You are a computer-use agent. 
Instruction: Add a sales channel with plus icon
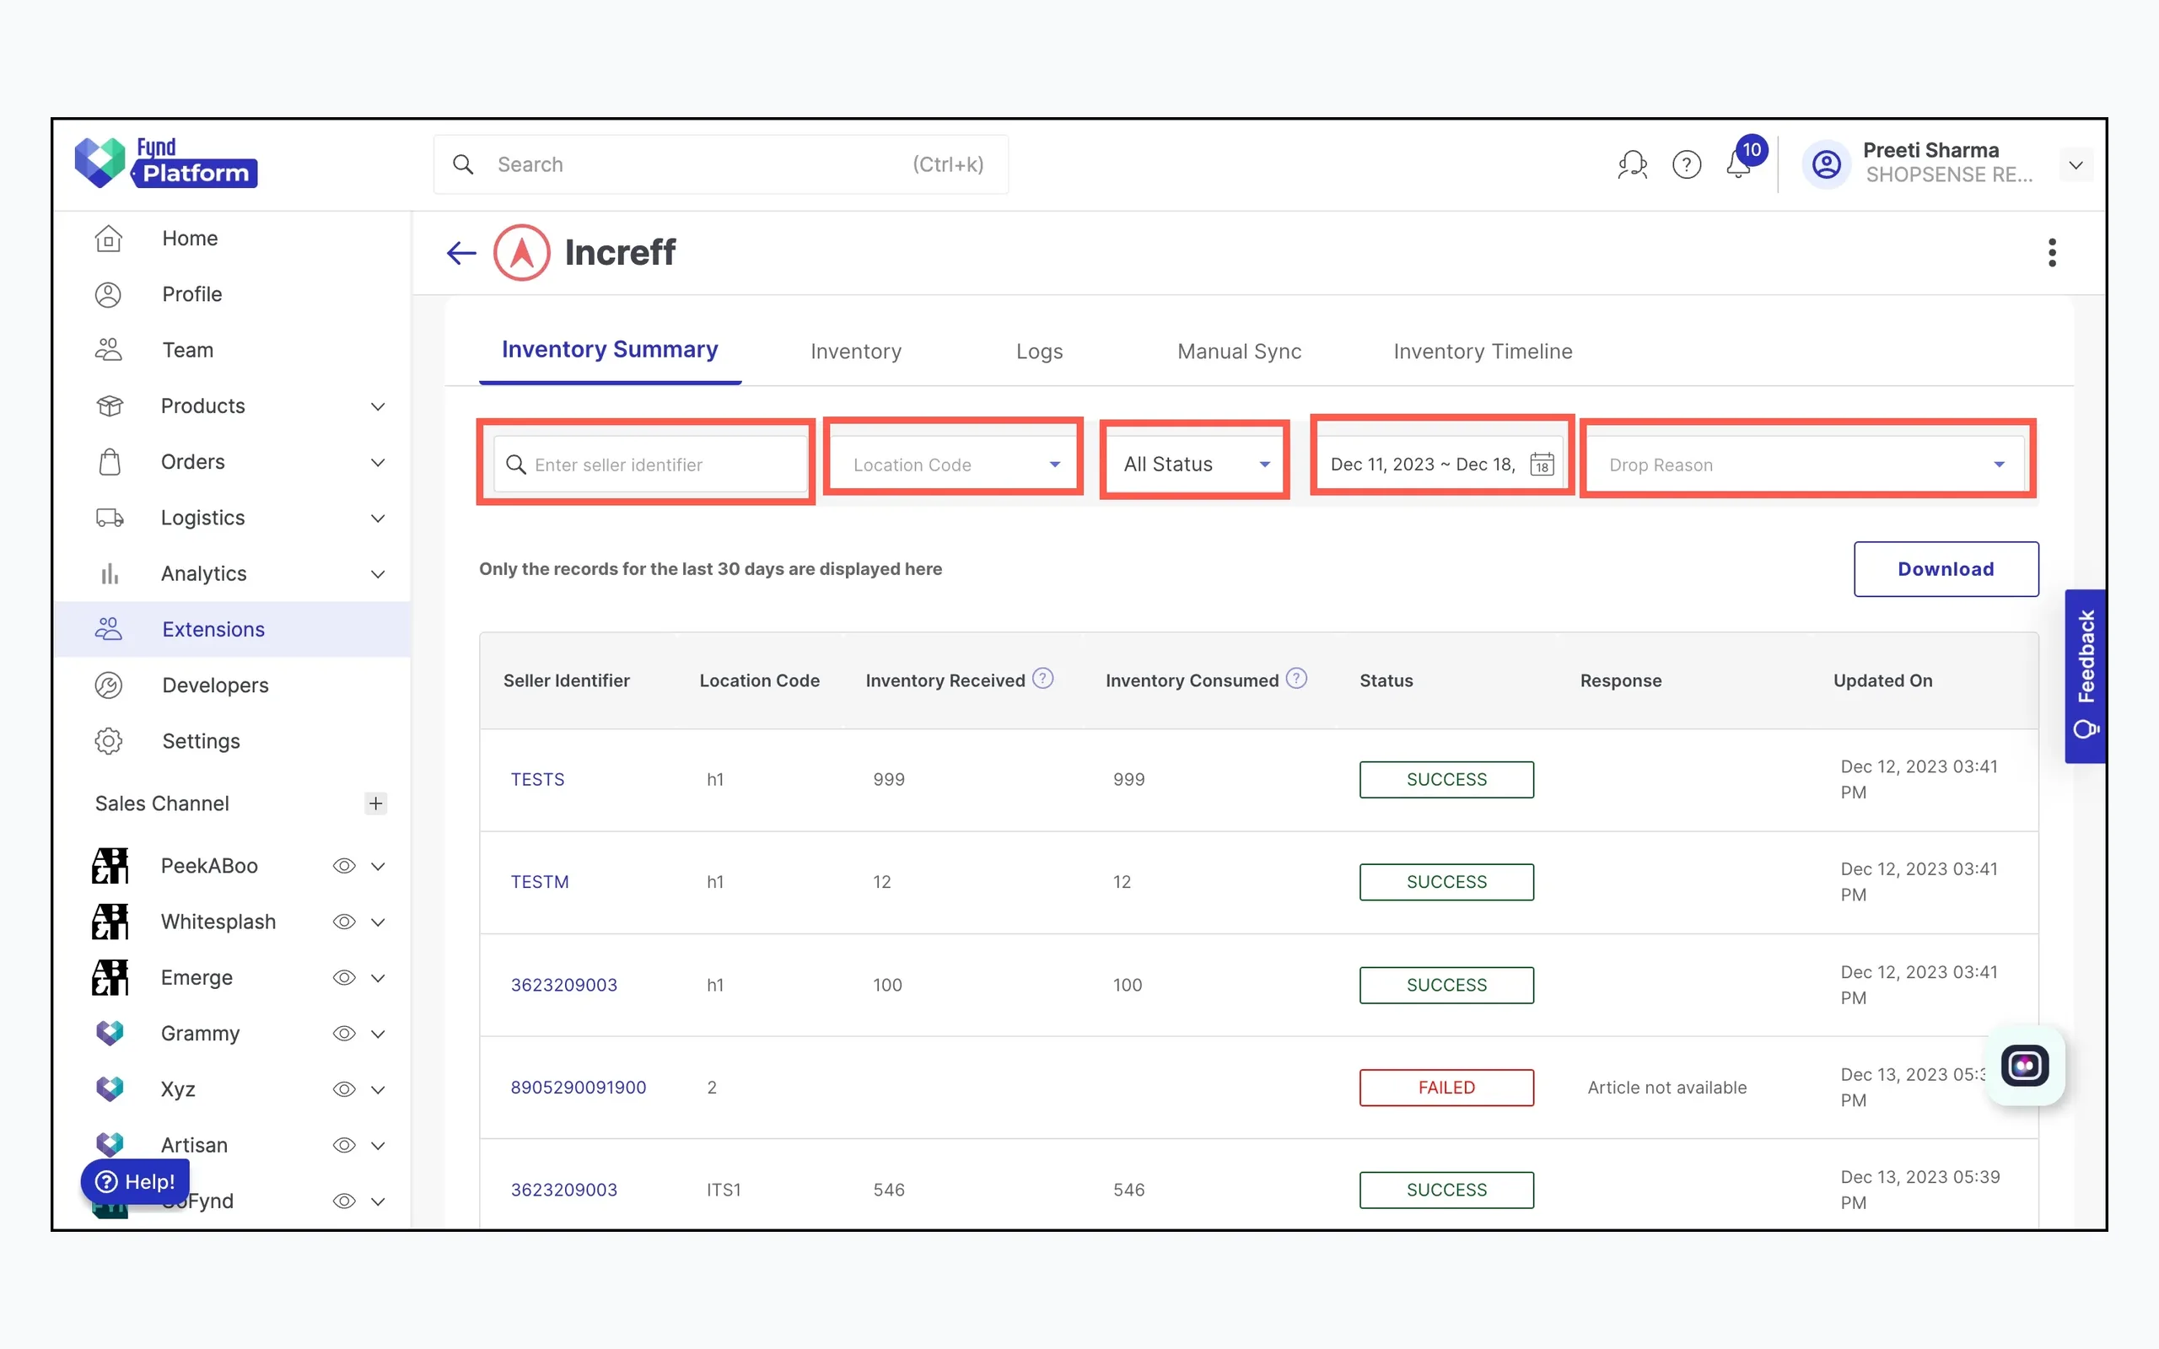tap(375, 803)
